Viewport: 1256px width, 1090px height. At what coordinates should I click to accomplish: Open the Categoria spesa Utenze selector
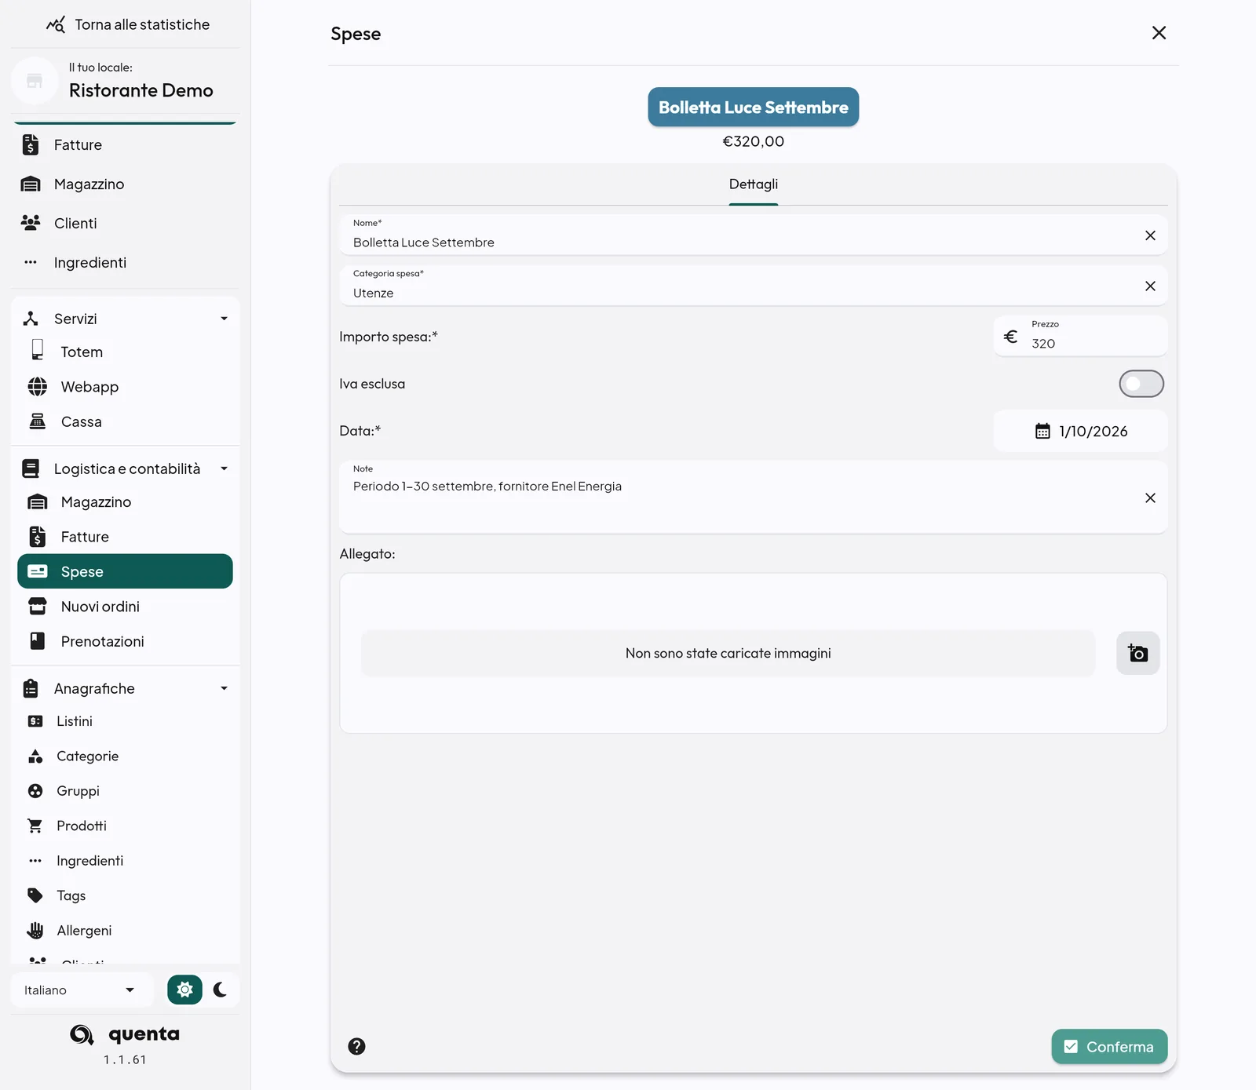(754, 286)
